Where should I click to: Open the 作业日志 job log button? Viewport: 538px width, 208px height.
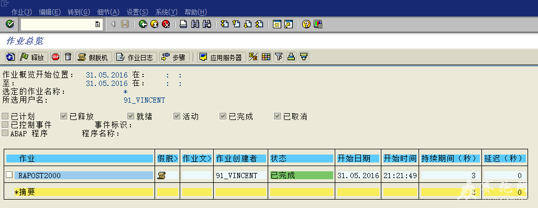(x=135, y=57)
